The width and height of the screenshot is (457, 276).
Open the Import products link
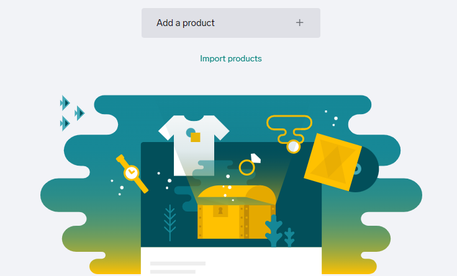(230, 59)
